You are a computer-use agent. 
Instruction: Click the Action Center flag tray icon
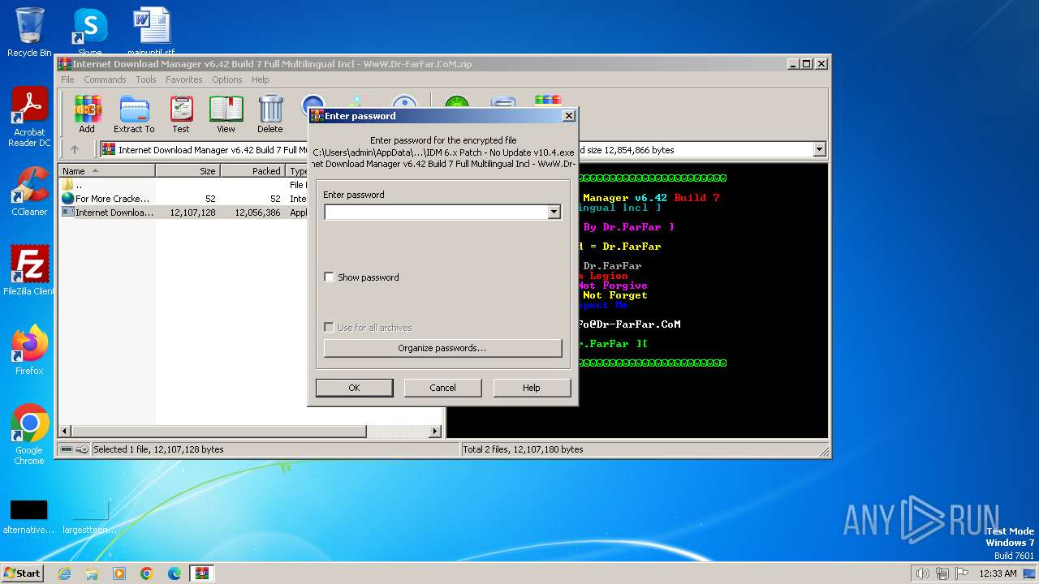(963, 573)
